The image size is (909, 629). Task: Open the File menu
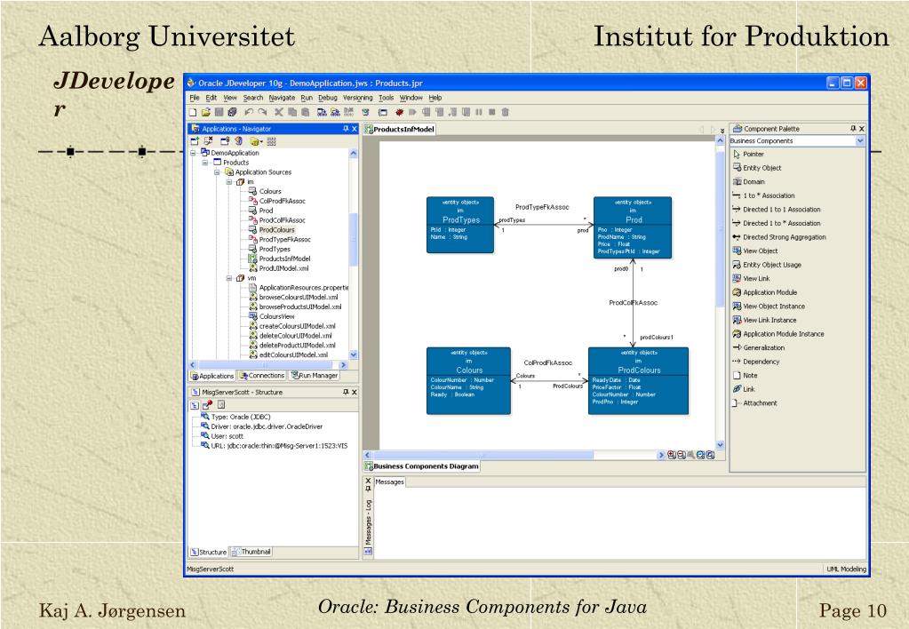(195, 98)
